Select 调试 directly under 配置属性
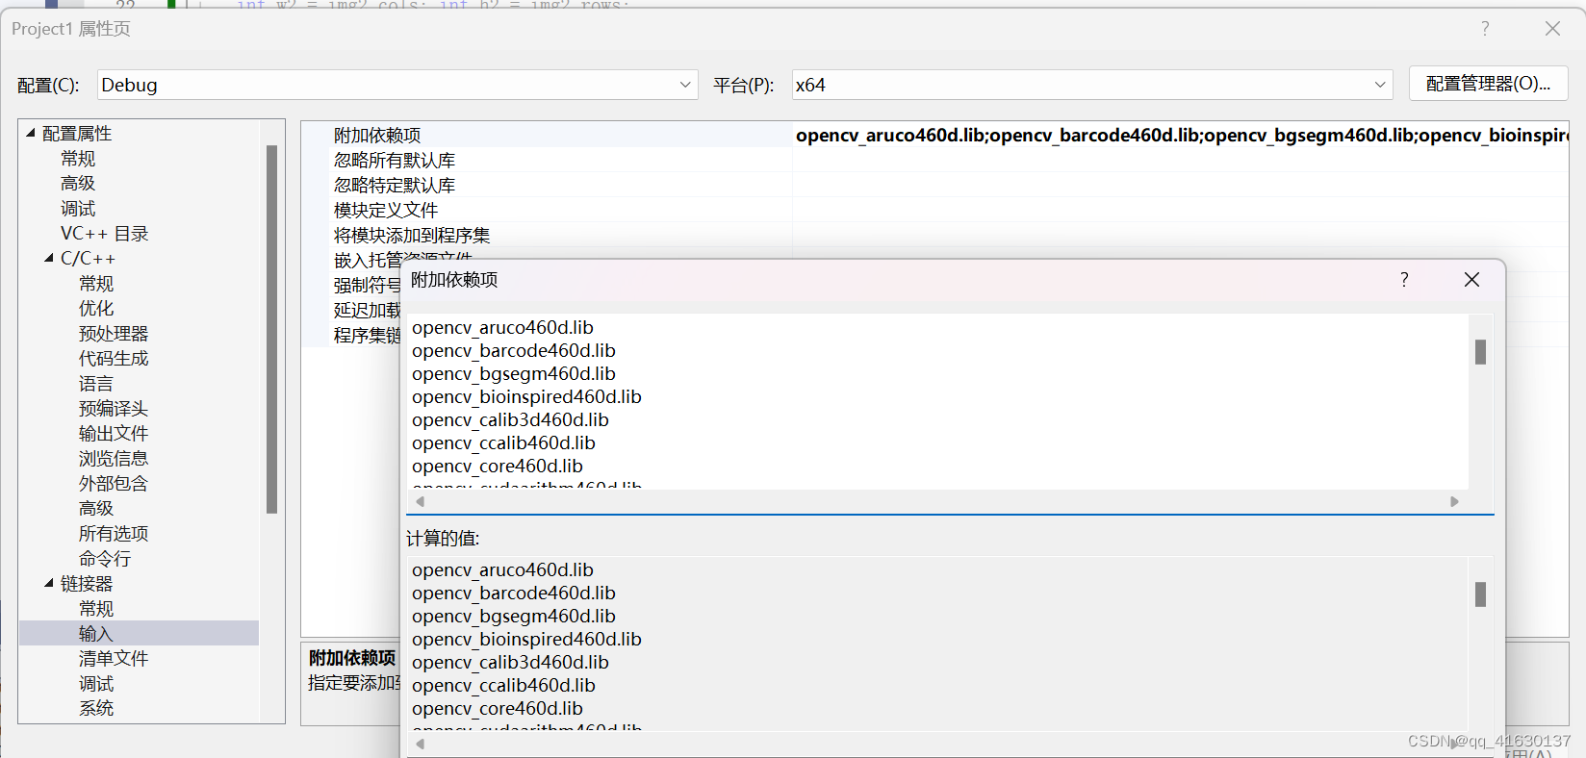The width and height of the screenshot is (1586, 758). [x=78, y=209]
